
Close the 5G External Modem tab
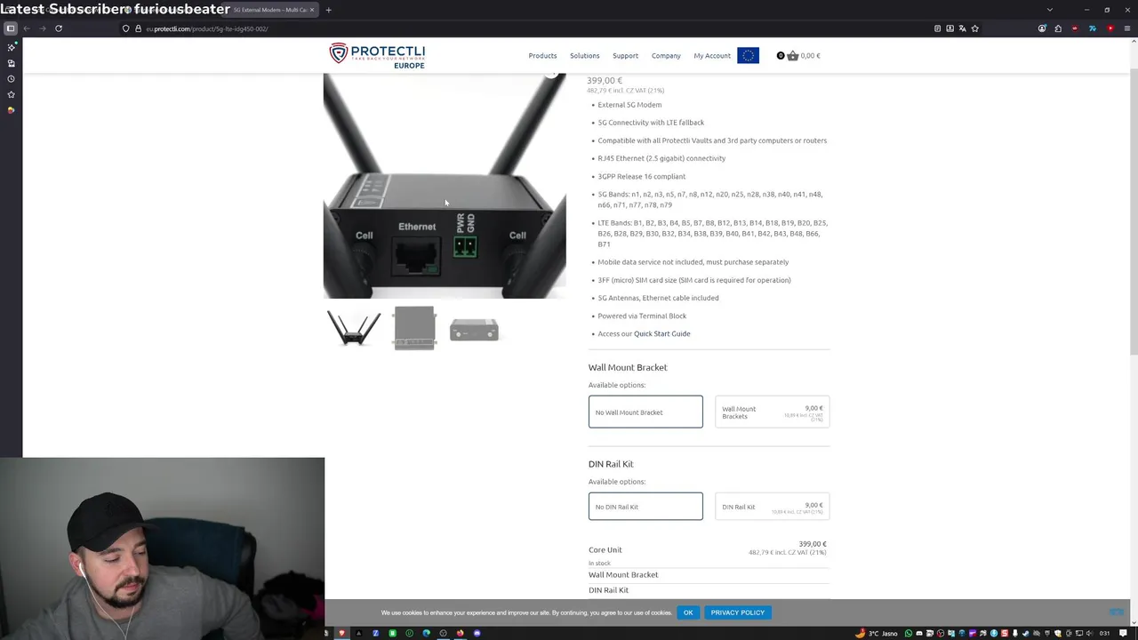(312, 10)
